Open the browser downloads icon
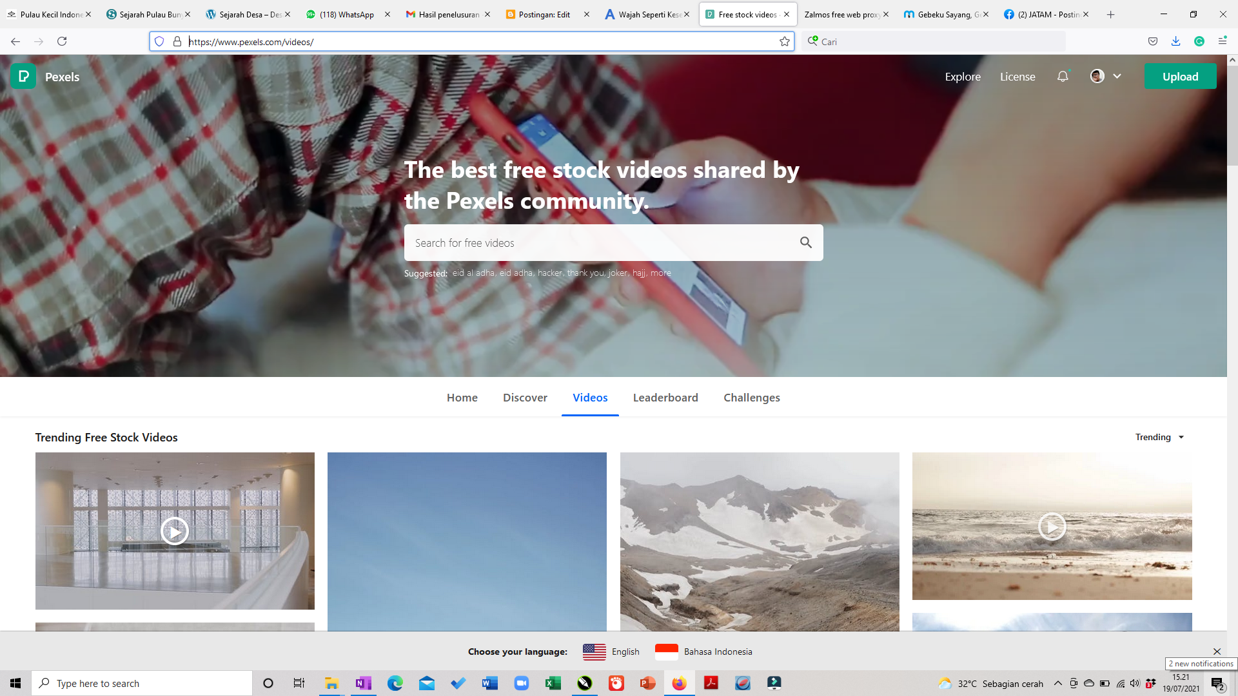This screenshot has width=1238, height=696. click(1176, 41)
